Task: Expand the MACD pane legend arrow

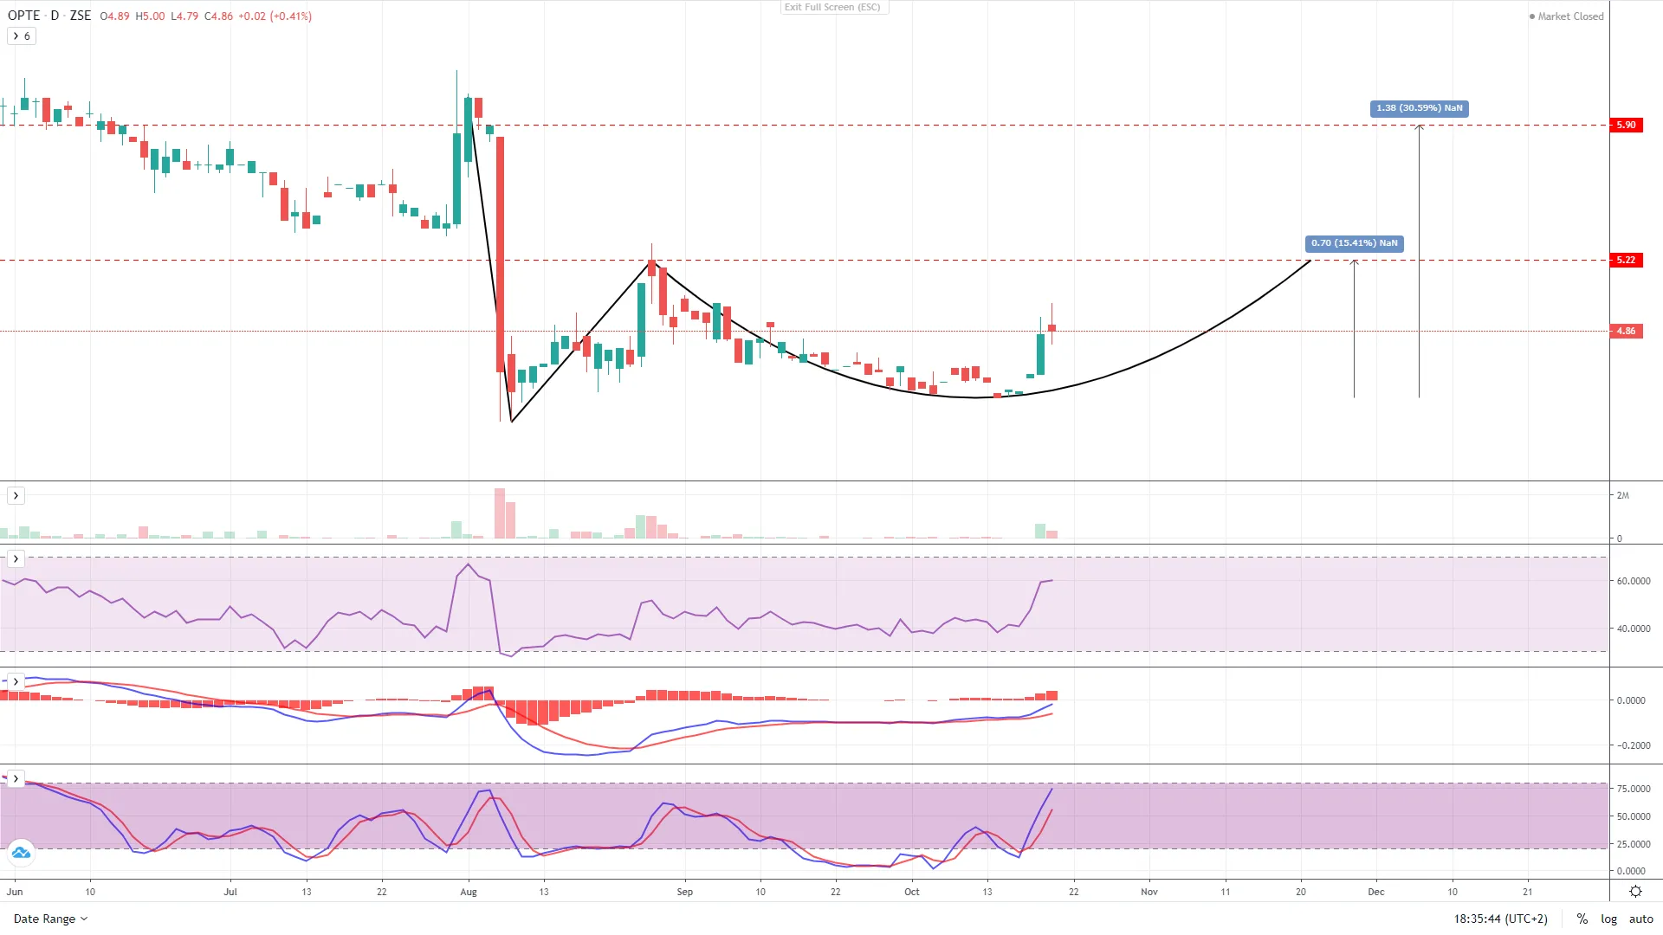Action: (16, 682)
